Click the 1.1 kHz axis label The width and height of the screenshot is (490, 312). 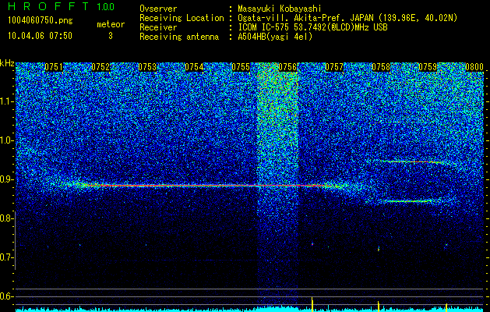5,101
